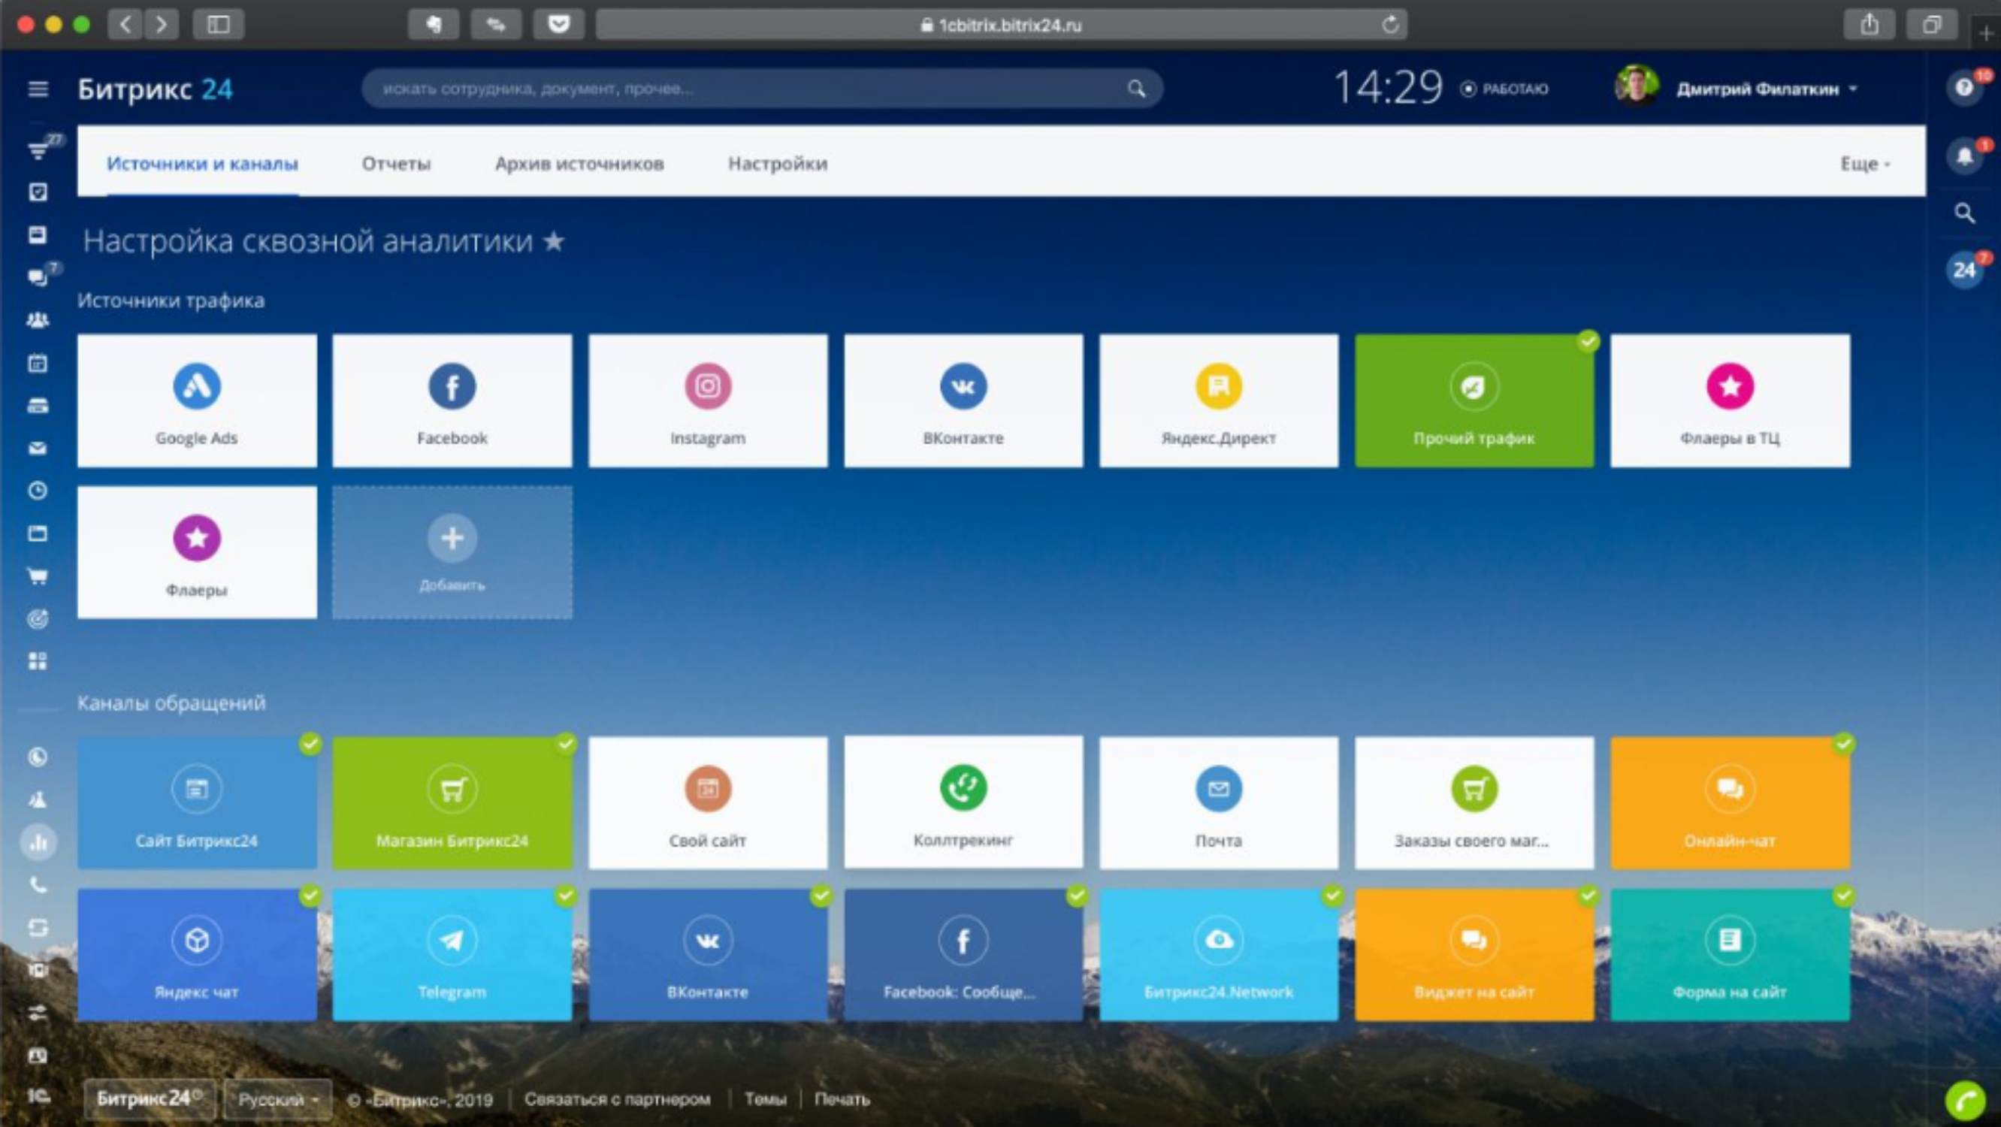
Task: Open the telephony handset icon in left sidebar
Action: click(38, 884)
